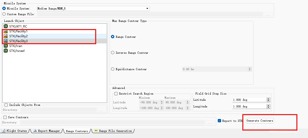The image size is (308, 138).
Task: Select STK/Israel in Launch Object list
Action: tap(55, 51)
